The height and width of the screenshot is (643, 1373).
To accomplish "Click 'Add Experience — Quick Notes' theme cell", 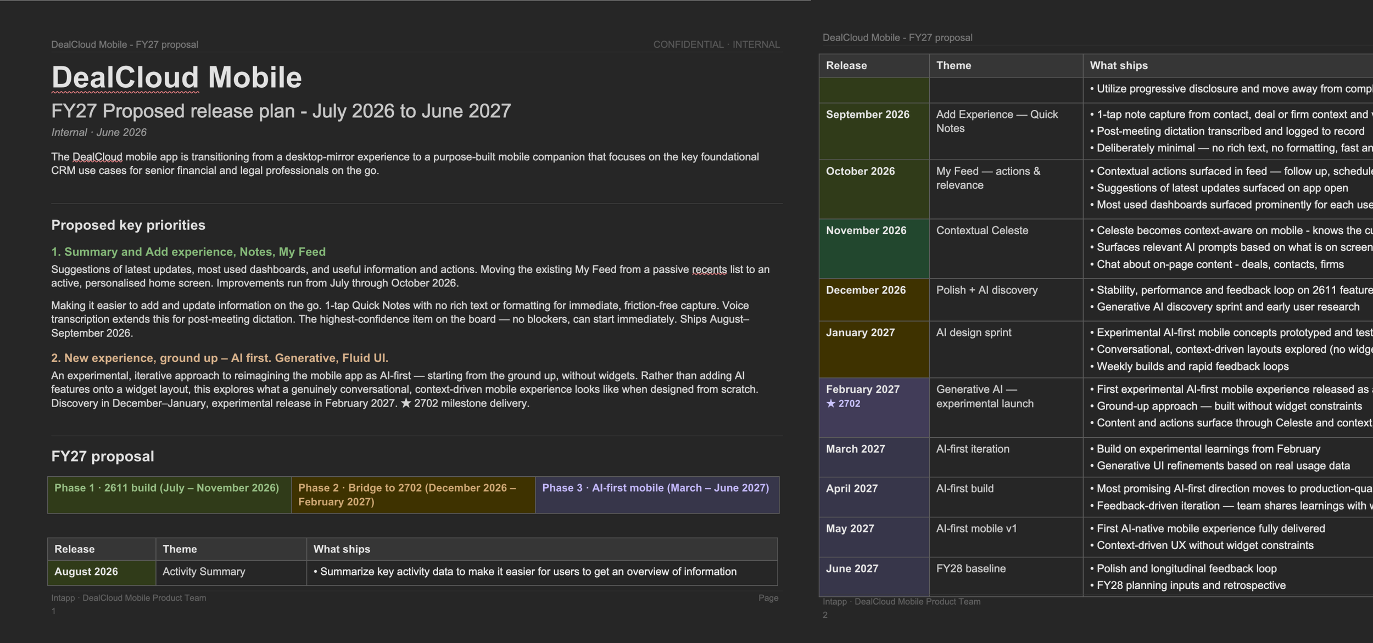I will point(1006,131).
